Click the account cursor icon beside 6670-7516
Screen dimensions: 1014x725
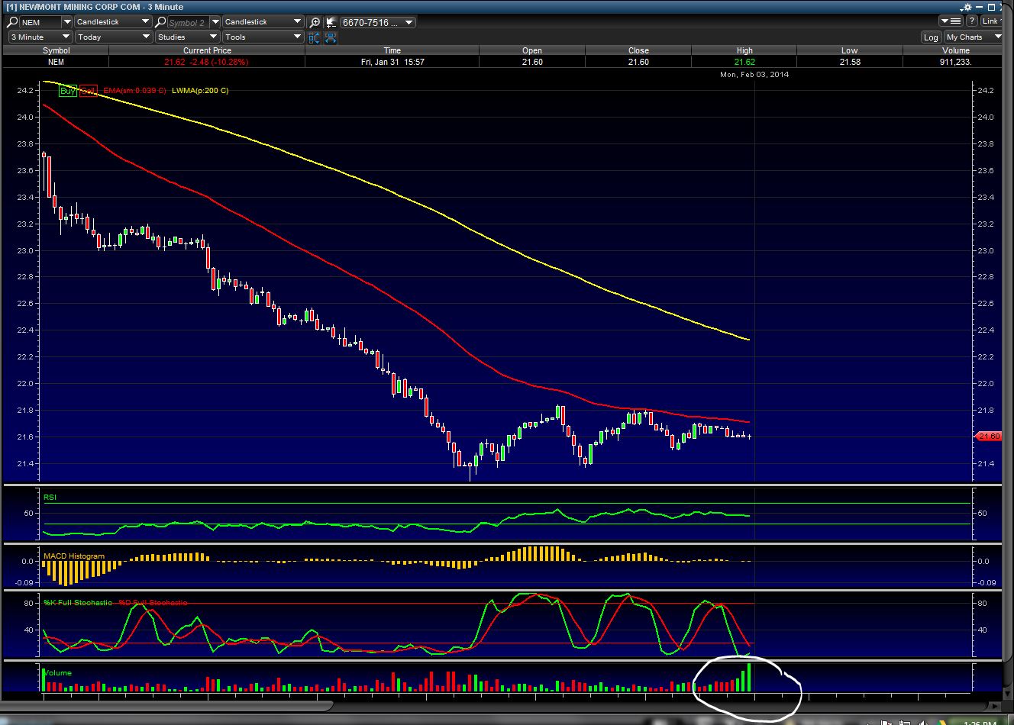pyautogui.click(x=331, y=22)
